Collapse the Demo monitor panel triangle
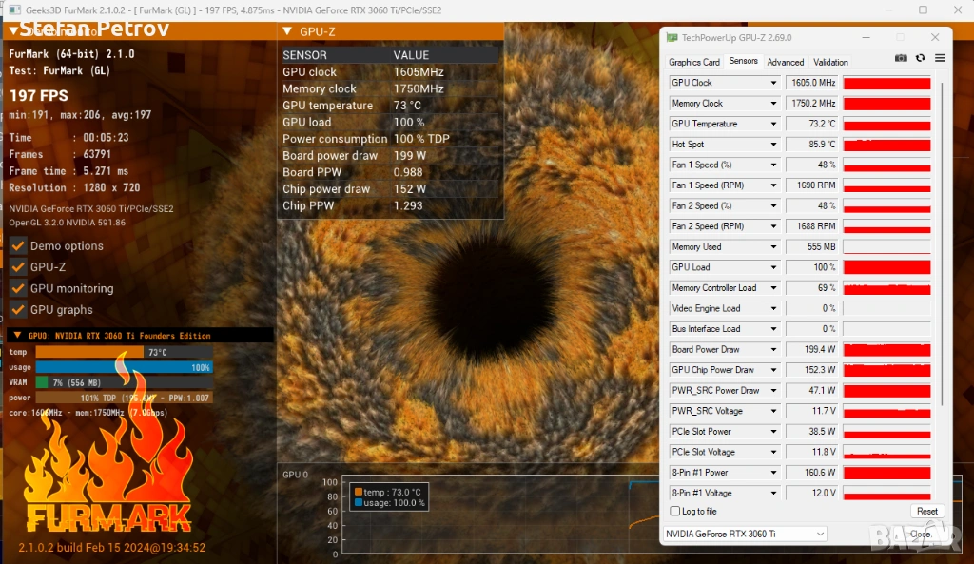 [13, 31]
